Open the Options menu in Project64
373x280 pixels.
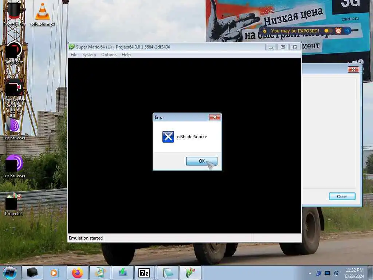click(109, 55)
